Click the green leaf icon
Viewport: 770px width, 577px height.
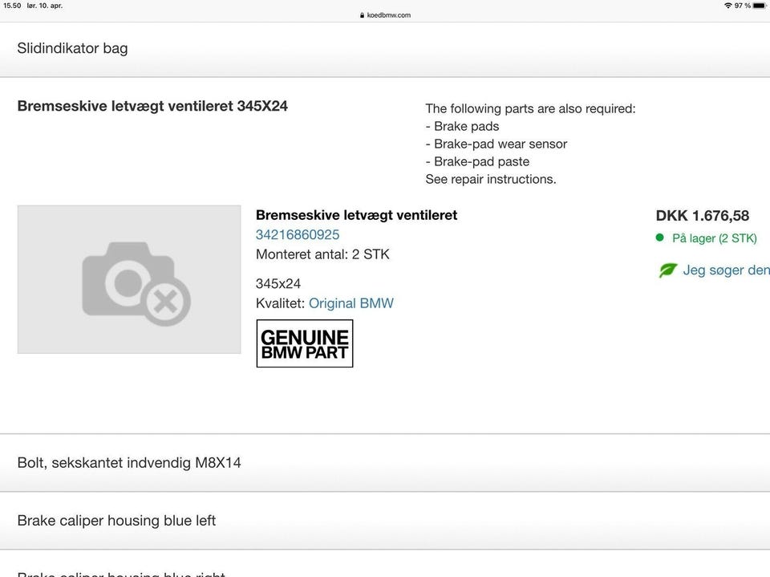[x=667, y=270]
